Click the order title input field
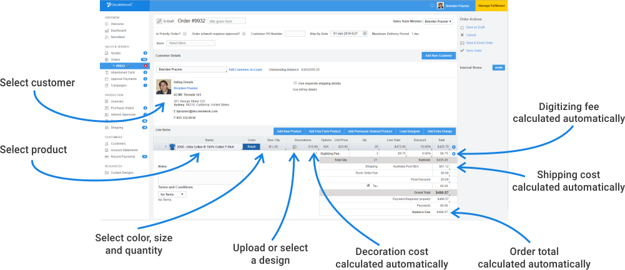Image resolution: width=625 pixels, height=270 pixels. click(225, 21)
